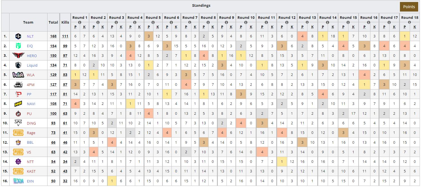
Task: Click the BBL team logo
Action: pos(18,143)
